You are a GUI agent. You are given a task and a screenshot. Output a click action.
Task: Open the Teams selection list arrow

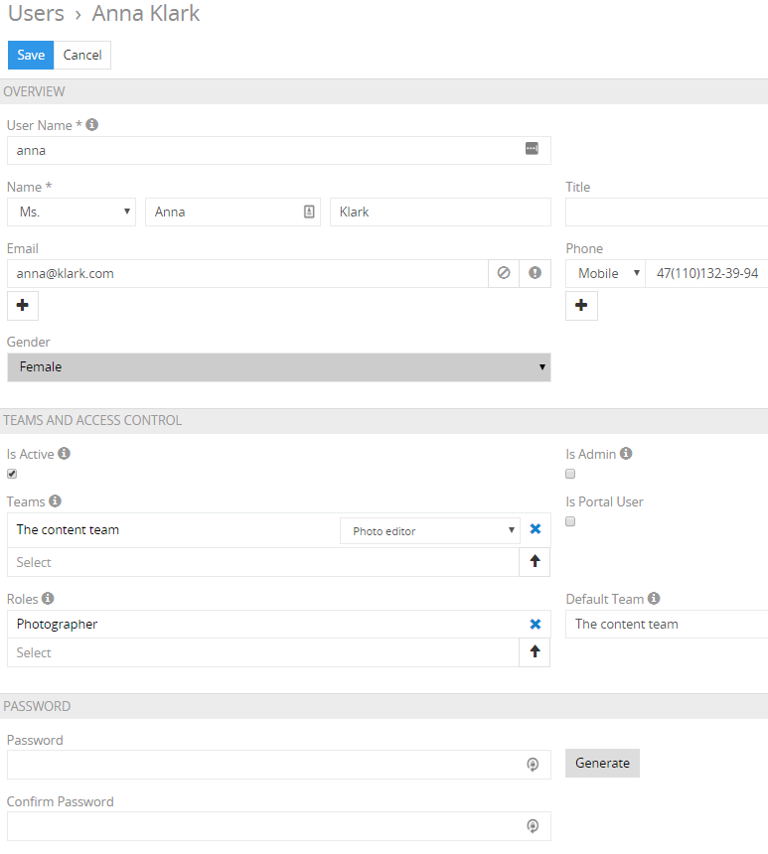click(535, 561)
